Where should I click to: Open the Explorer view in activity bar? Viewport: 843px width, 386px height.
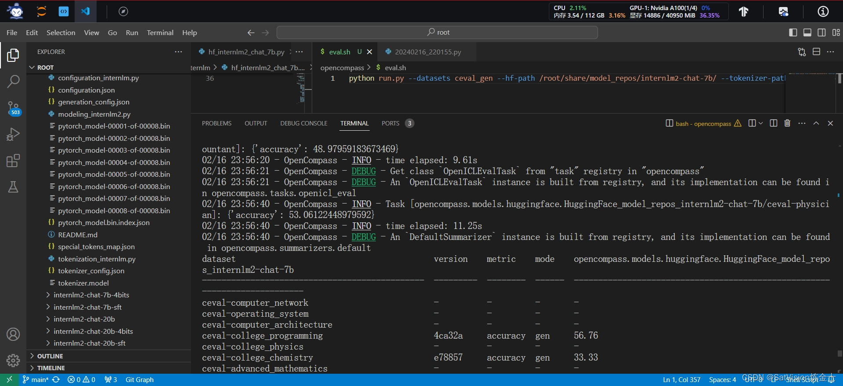[x=13, y=55]
